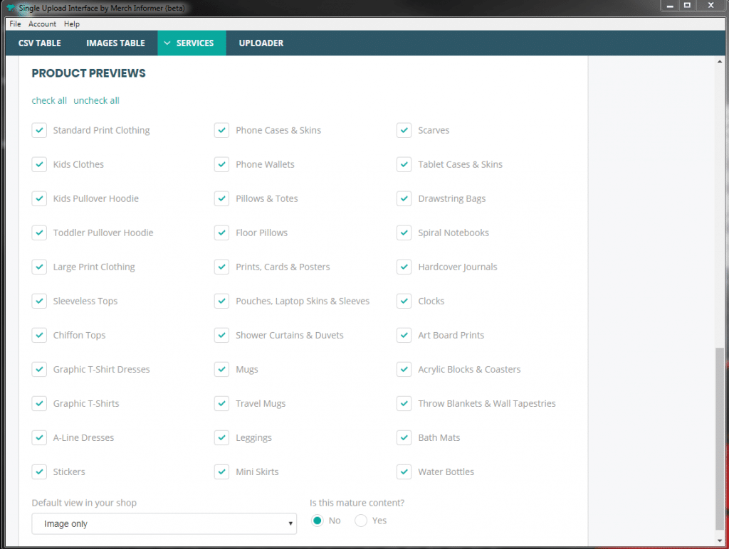The height and width of the screenshot is (549, 729).
Task: Switch to the Uploader tab
Action: (261, 43)
